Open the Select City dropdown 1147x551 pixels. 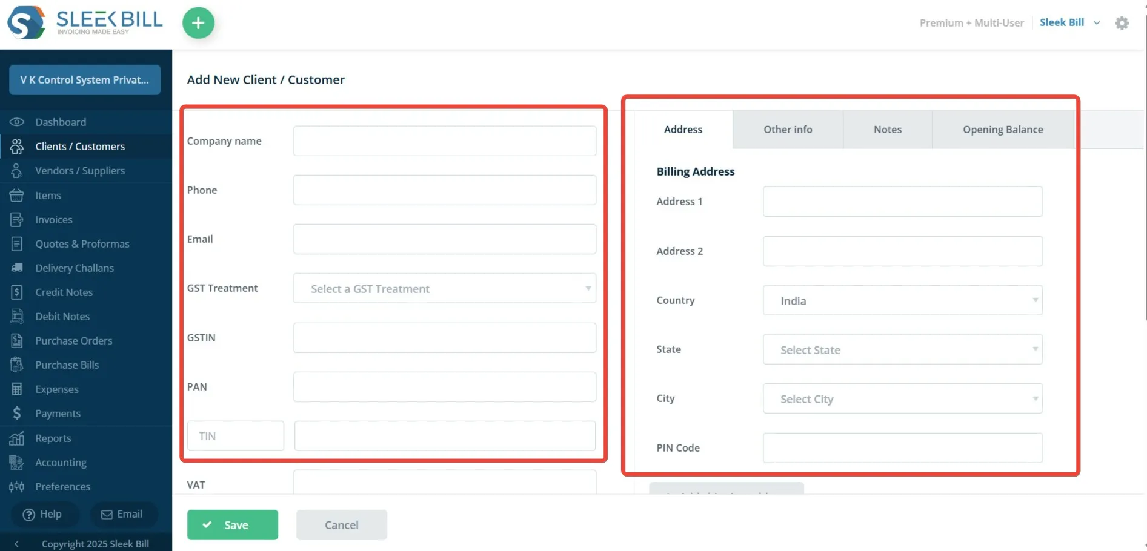coord(902,398)
